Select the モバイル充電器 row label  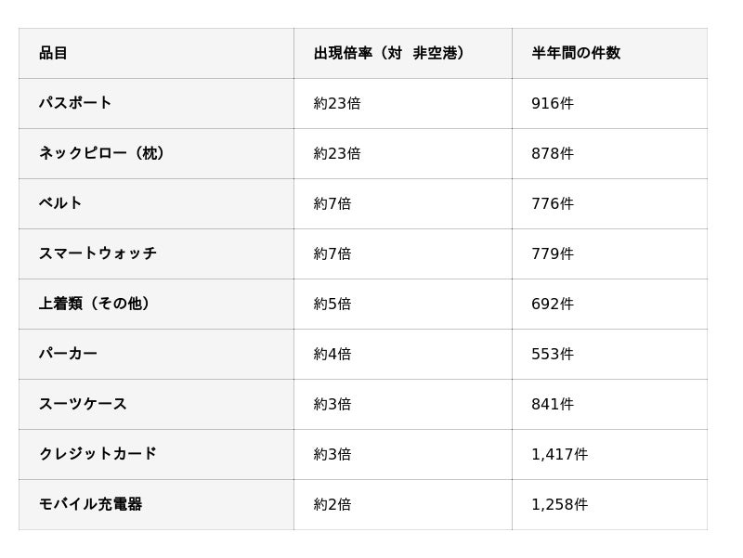[90, 504]
